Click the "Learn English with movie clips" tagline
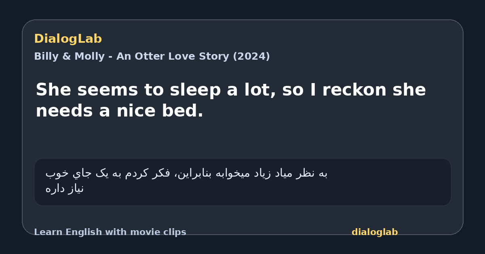 coord(110,232)
